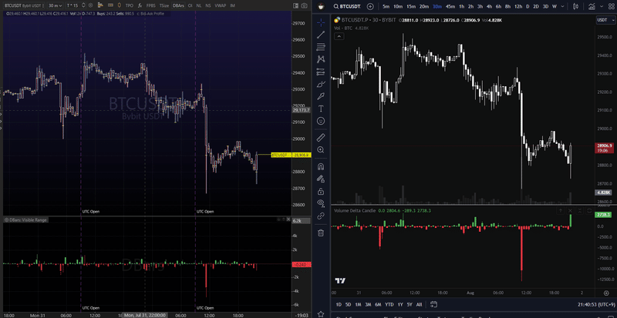Open the candlestick chart style icon
The height and width of the screenshot is (318, 617).
coord(576,6)
